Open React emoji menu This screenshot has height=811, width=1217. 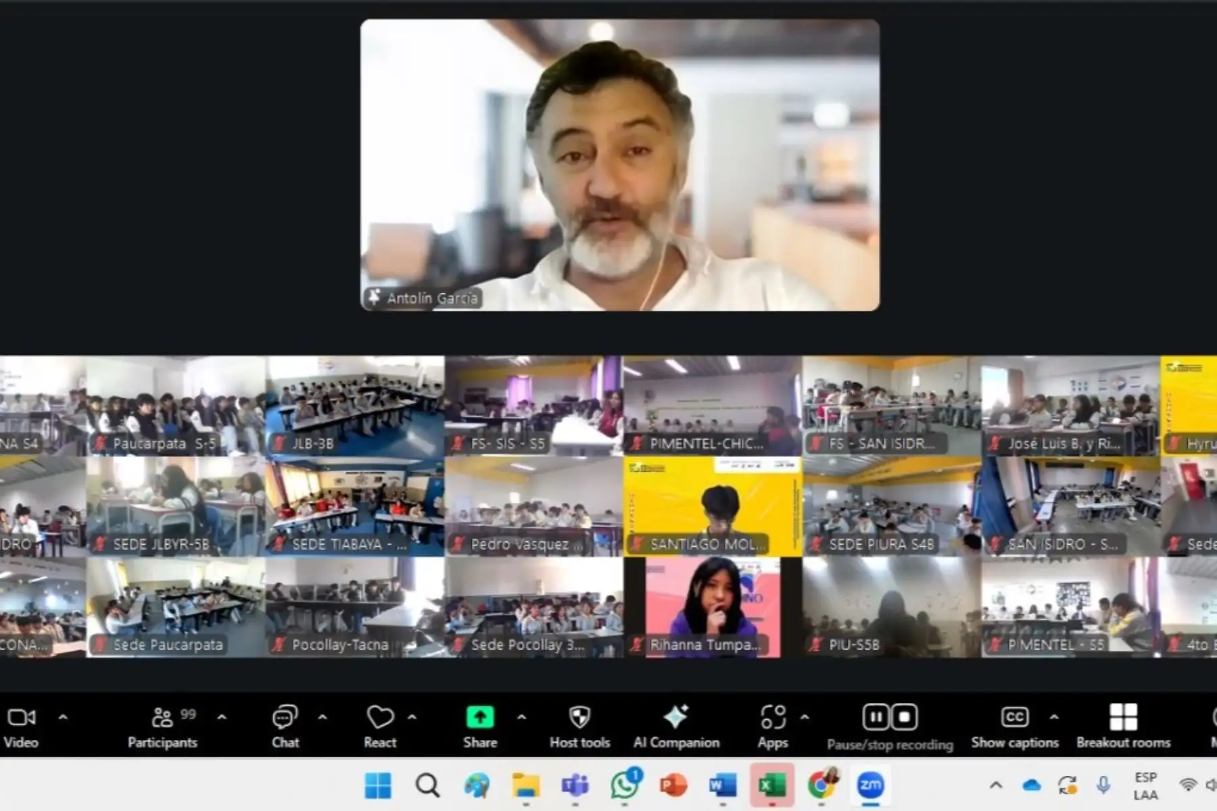380,727
